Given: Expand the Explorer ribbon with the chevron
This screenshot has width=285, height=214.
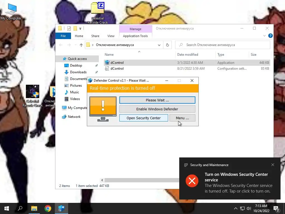Looking at the screenshot, I should [x=264, y=36].
